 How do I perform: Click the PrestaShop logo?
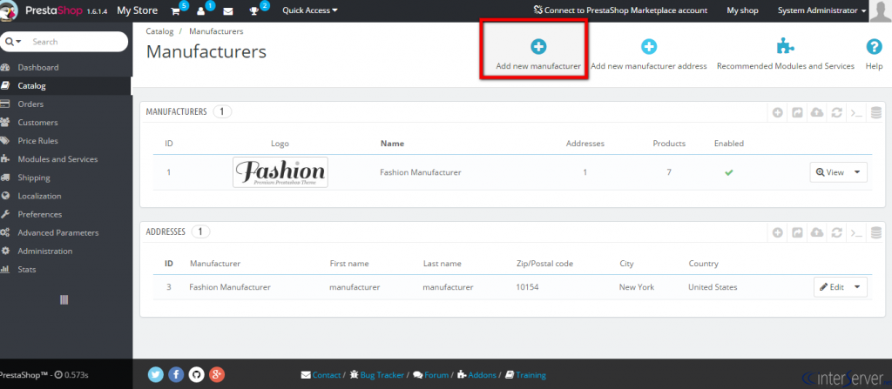click(55, 10)
